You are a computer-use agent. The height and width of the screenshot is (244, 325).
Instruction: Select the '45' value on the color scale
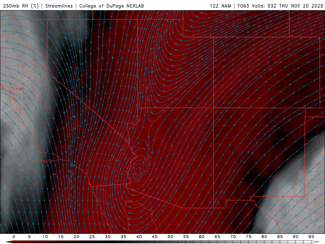point(155,237)
